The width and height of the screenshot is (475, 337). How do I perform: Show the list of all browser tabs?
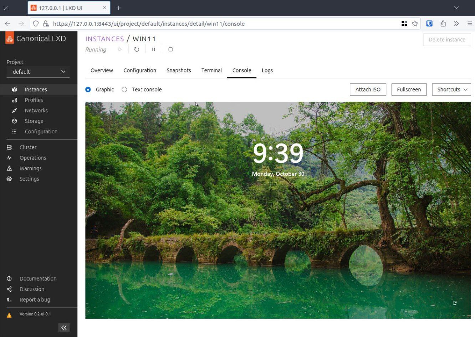click(x=456, y=7)
